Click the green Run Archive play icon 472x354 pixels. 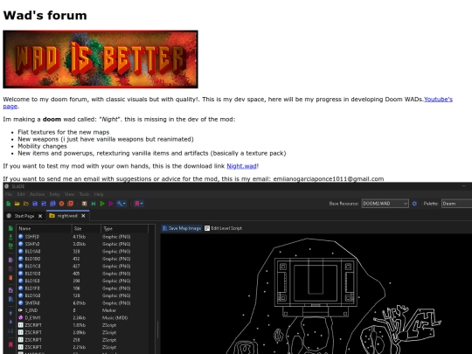(102, 204)
